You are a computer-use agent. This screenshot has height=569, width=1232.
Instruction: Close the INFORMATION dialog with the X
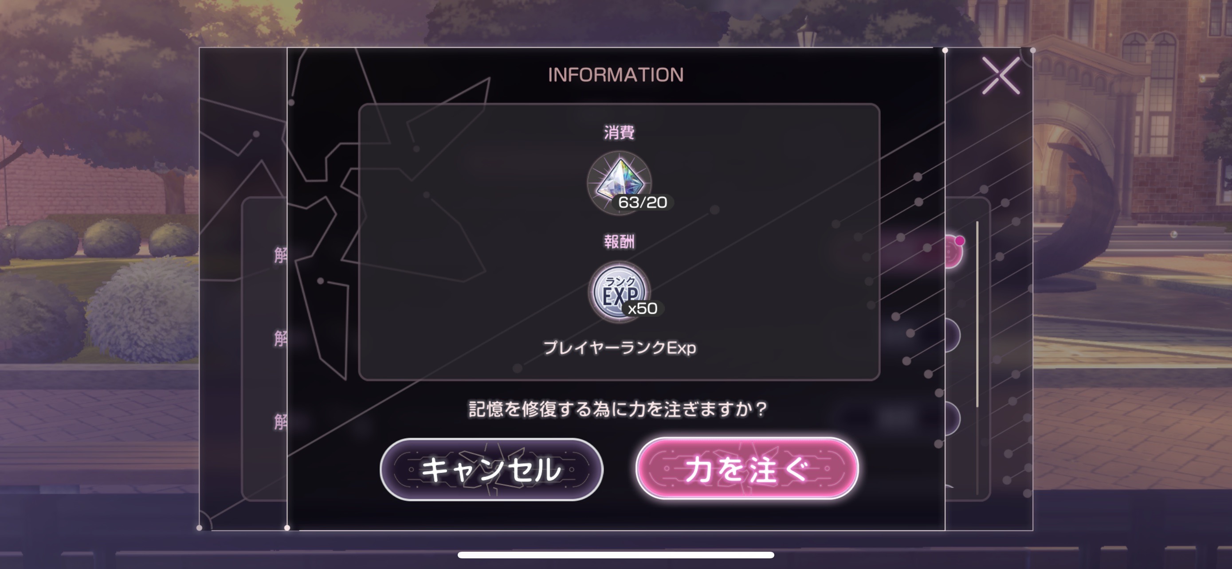click(1001, 75)
